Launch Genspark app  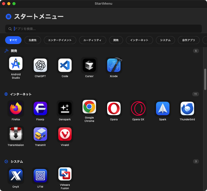click(x=65, y=109)
